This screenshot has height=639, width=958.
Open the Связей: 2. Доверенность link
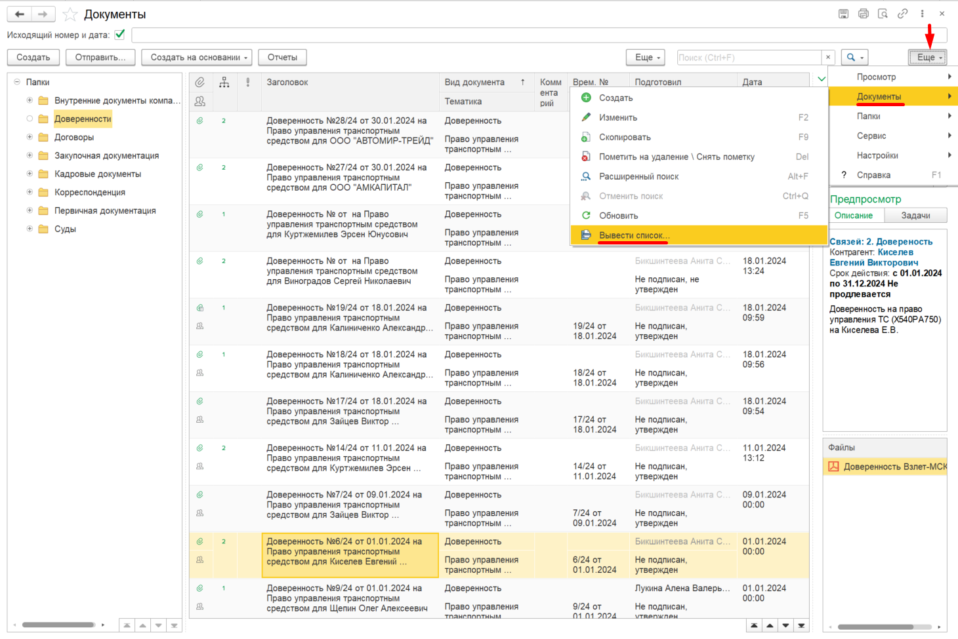(x=881, y=242)
